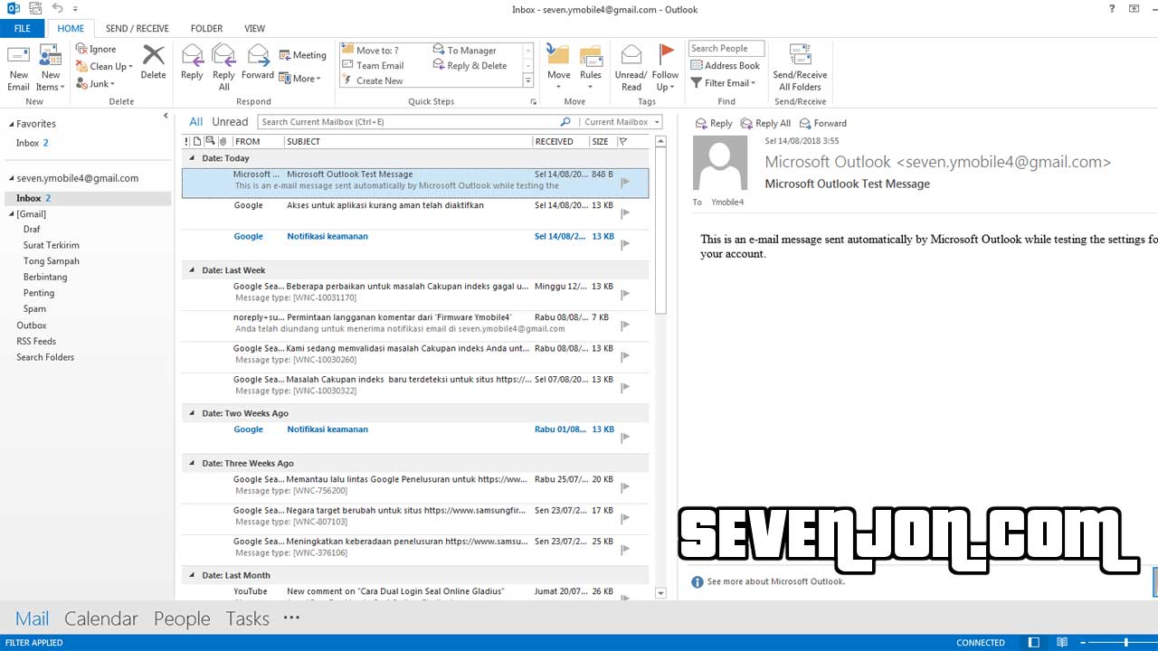Switch to the VIEW tab
Image resolution: width=1158 pixels, height=651 pixels.
point(254,28)
